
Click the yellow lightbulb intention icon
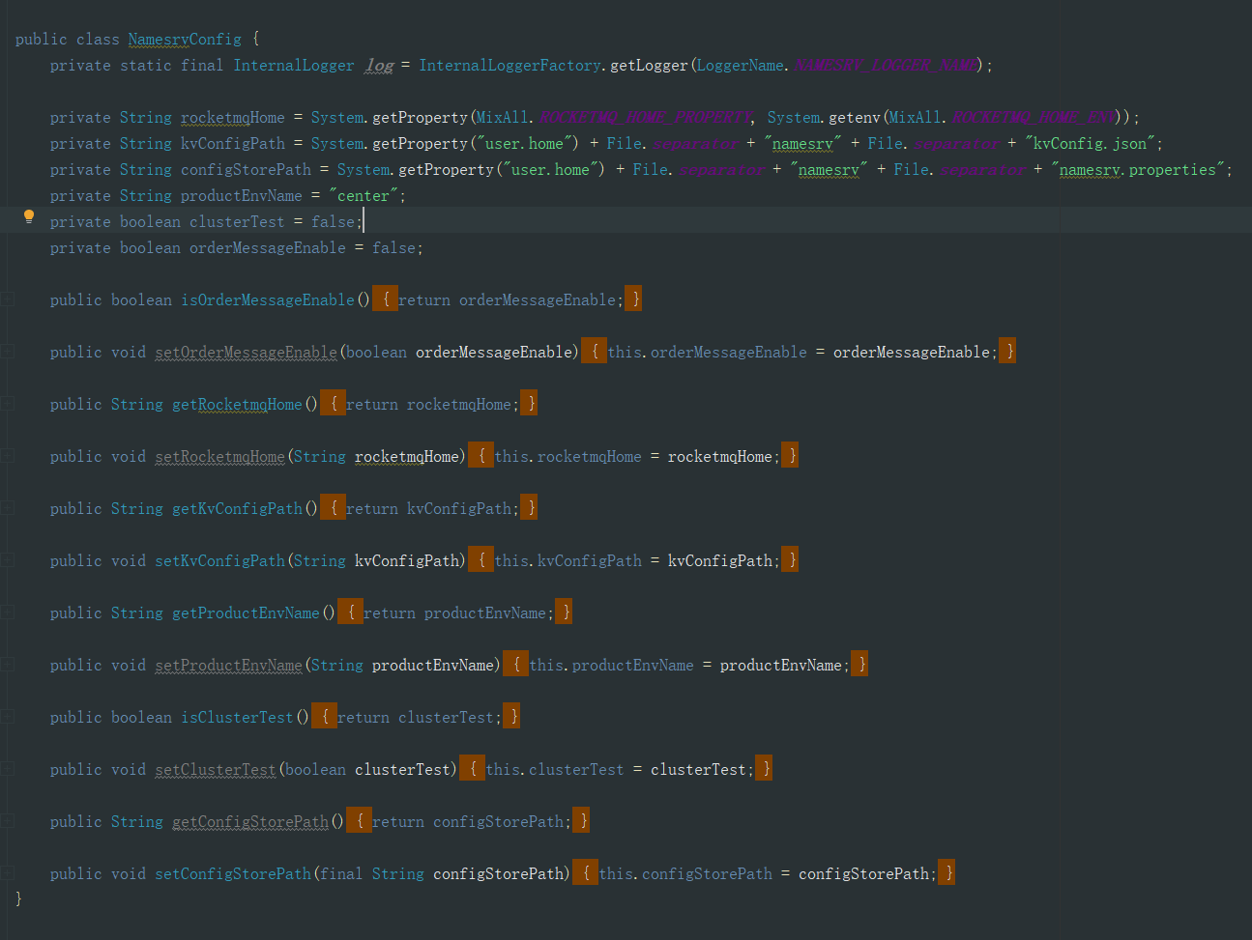[x=29, y=217]
